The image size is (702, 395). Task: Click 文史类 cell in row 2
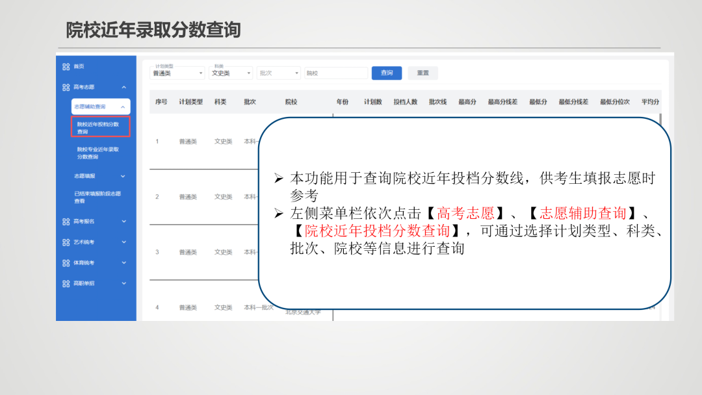(223, 197)
